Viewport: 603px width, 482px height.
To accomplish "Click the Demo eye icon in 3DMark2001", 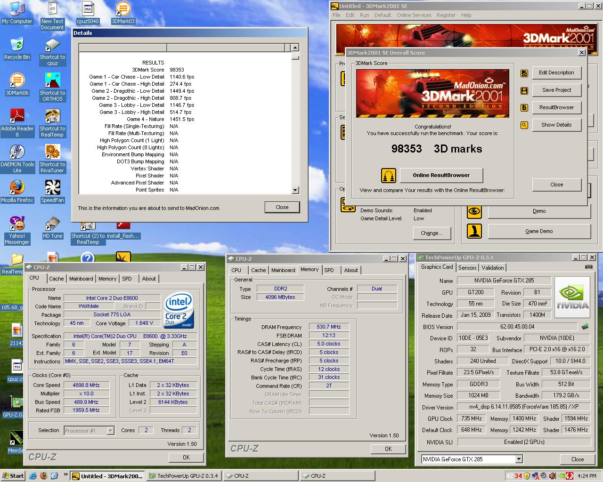I will 474,211.
